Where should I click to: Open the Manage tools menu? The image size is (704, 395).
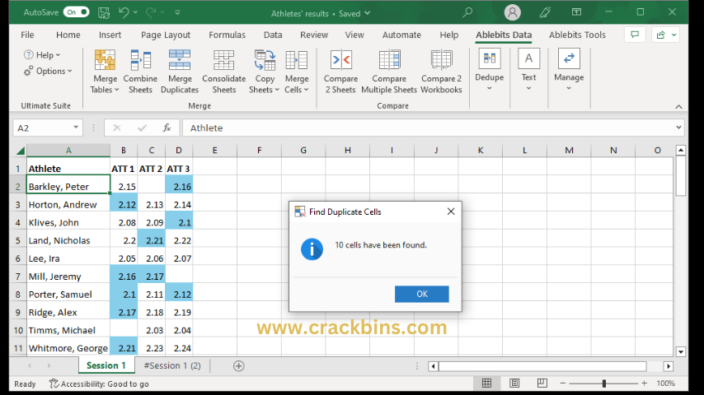coord(569,71)
